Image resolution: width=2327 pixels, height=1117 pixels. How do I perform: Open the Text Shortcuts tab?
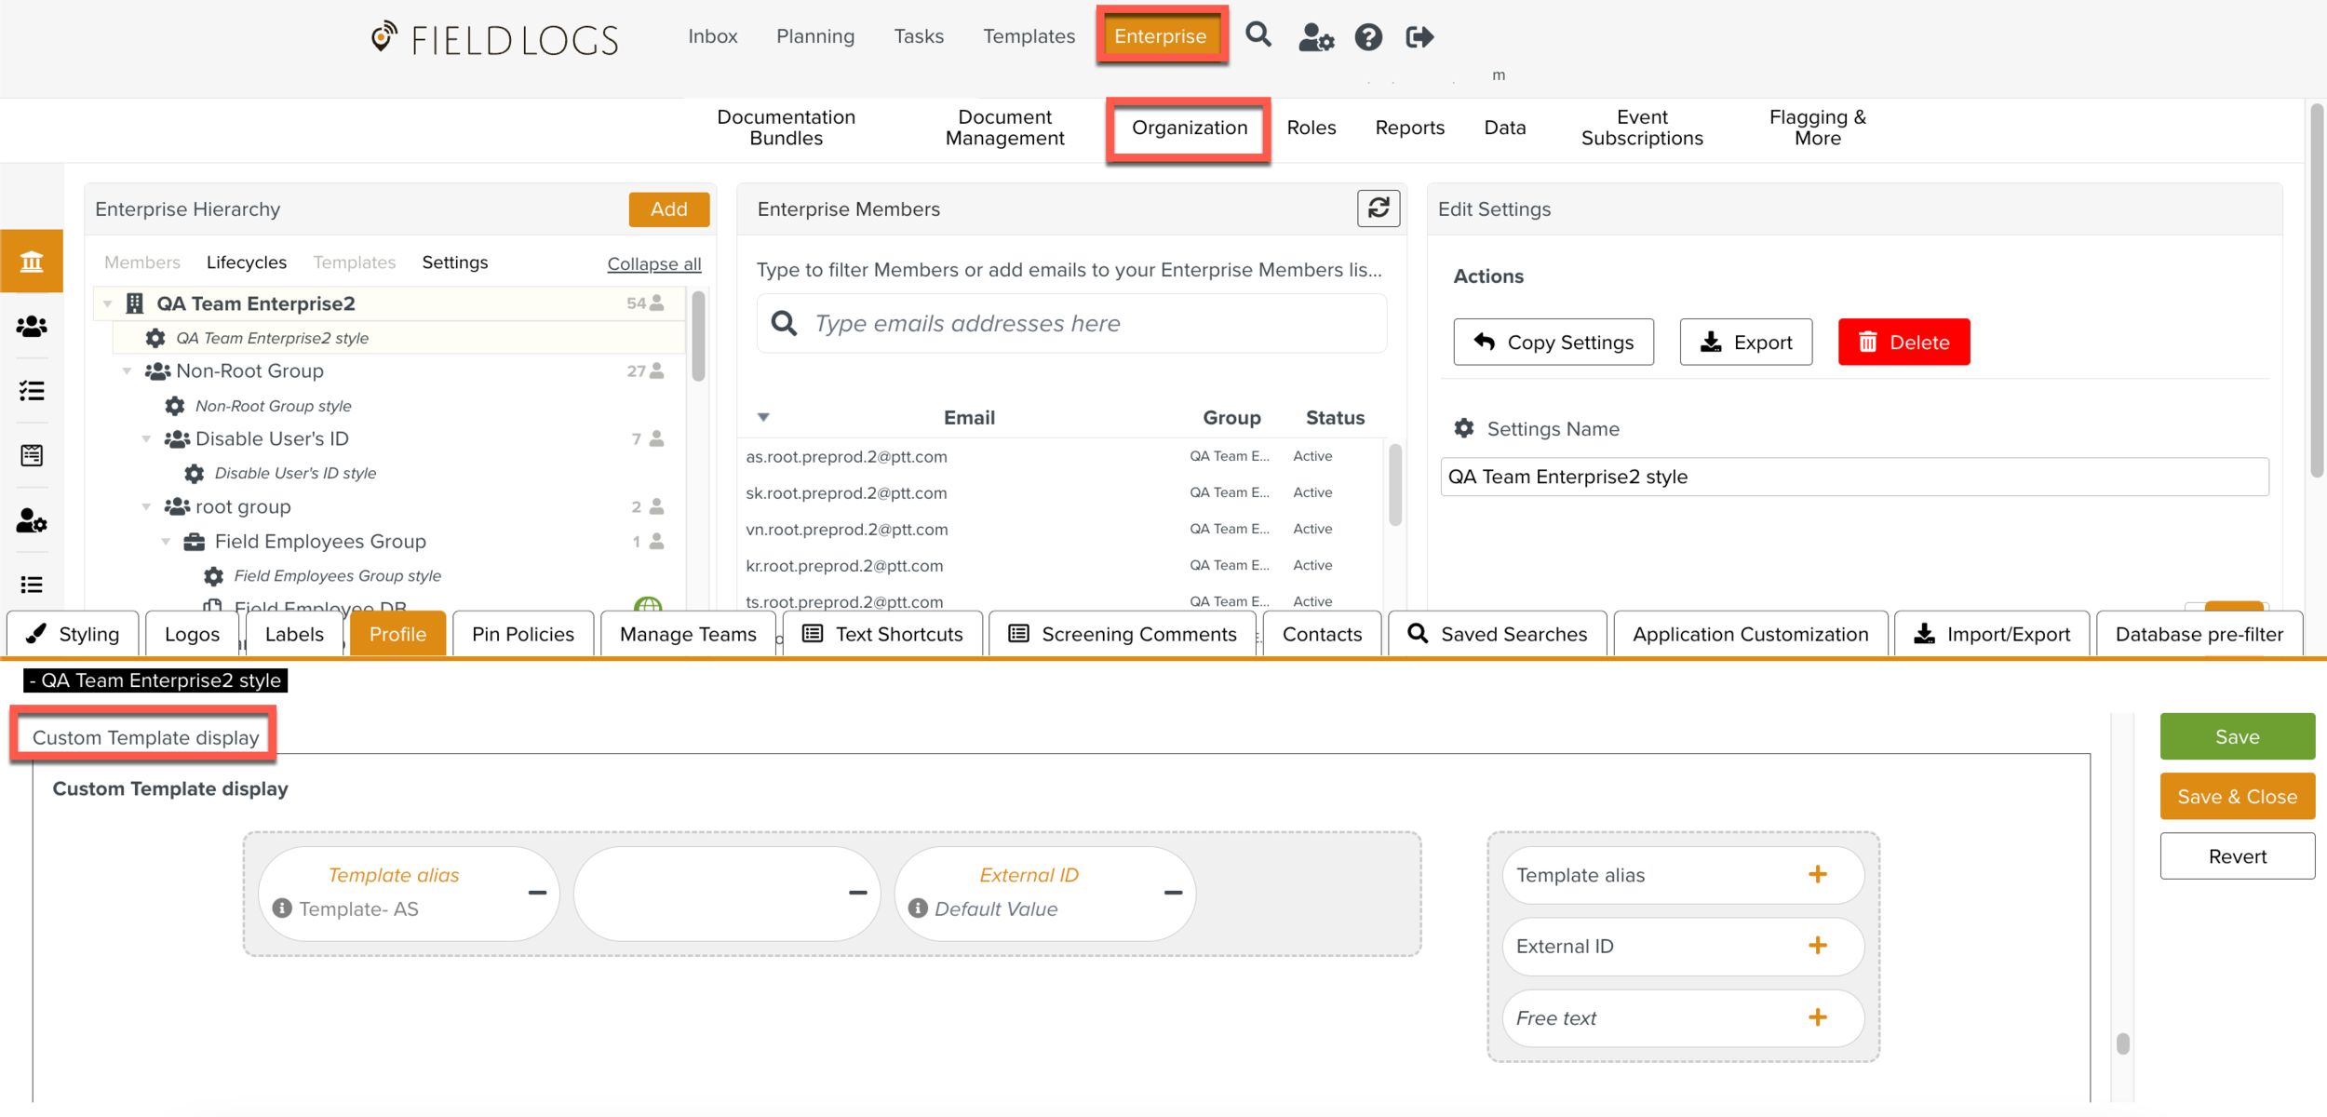coord(882,634)
